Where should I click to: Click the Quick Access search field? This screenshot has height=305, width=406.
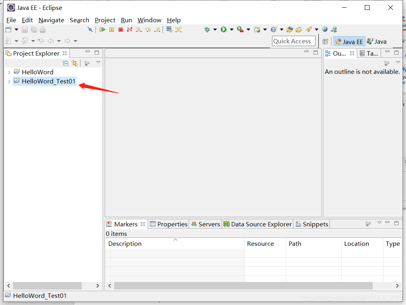point(294,41)
